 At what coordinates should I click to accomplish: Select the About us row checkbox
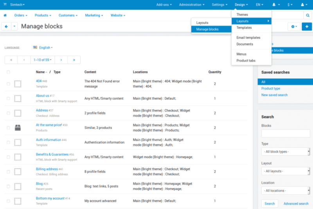pos(9,98)
